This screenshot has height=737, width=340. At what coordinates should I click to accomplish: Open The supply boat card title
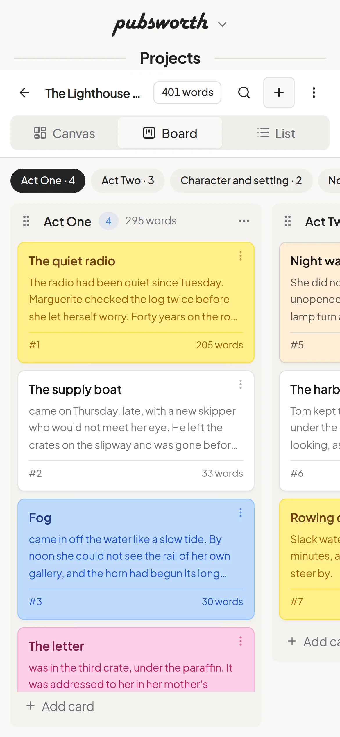point(75,390)
